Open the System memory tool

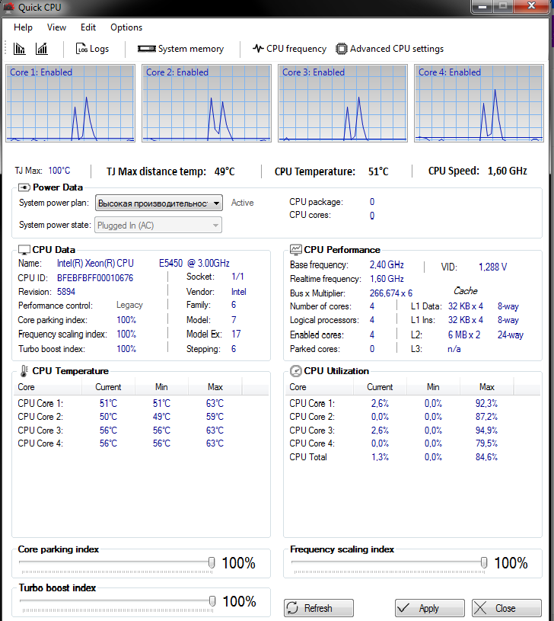click(180, 49)
